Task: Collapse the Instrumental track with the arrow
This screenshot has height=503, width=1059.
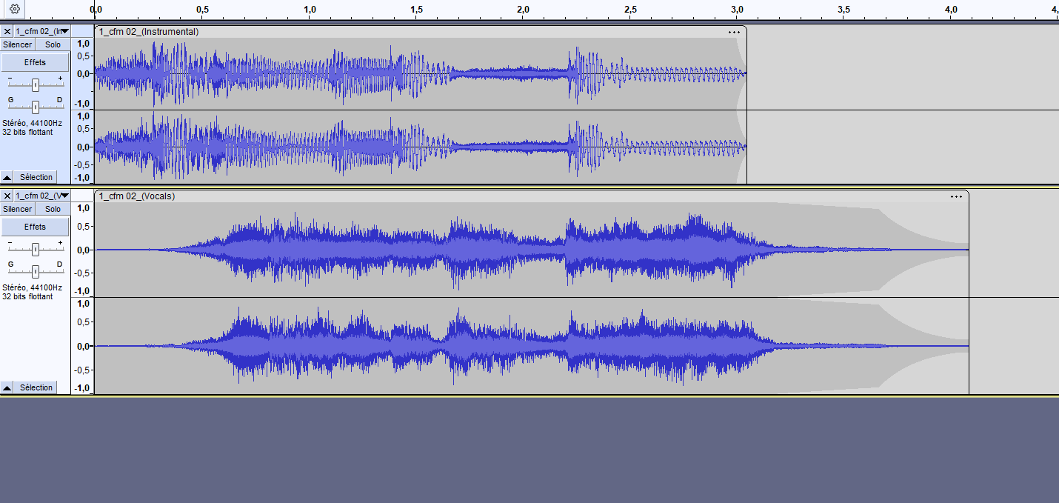Action: [x=7, y=177]
